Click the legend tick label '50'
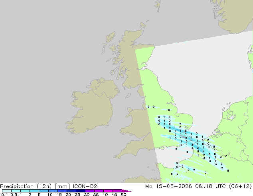 tap(123, 194)
